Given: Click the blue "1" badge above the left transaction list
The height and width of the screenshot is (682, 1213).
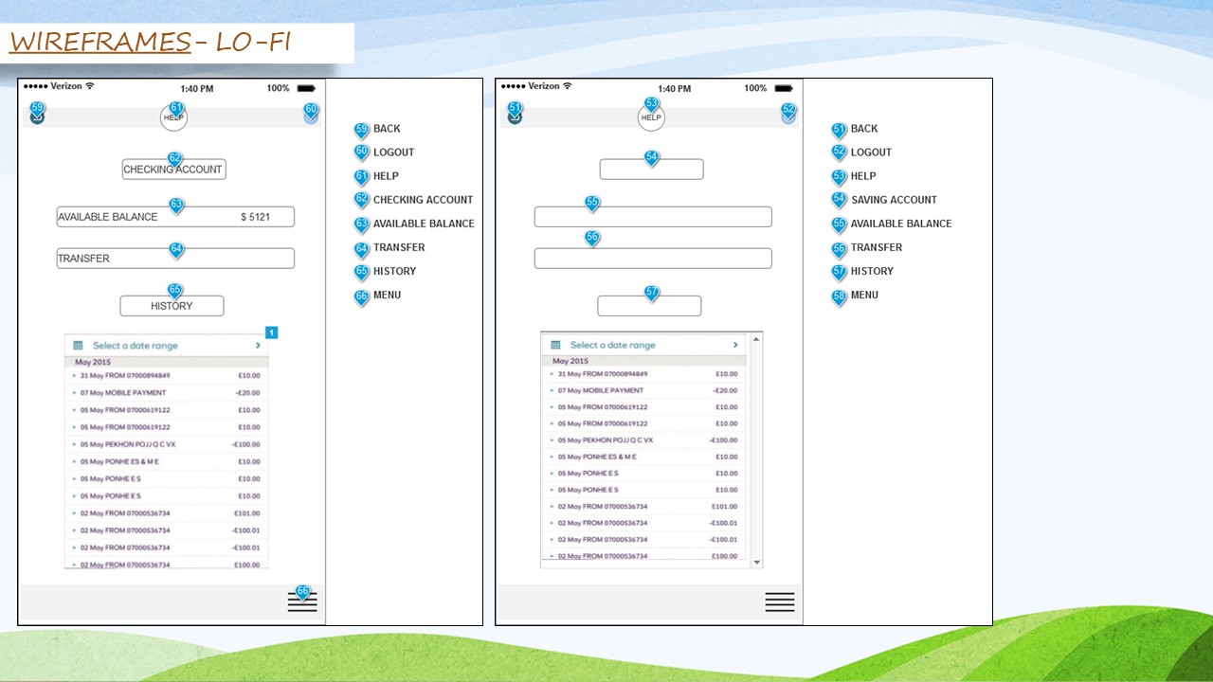Looking at the screenshot, I should [271, 332].
